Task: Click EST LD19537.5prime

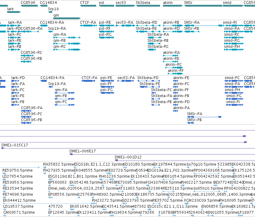Action: pyautogui.click(x=18, y=206)
